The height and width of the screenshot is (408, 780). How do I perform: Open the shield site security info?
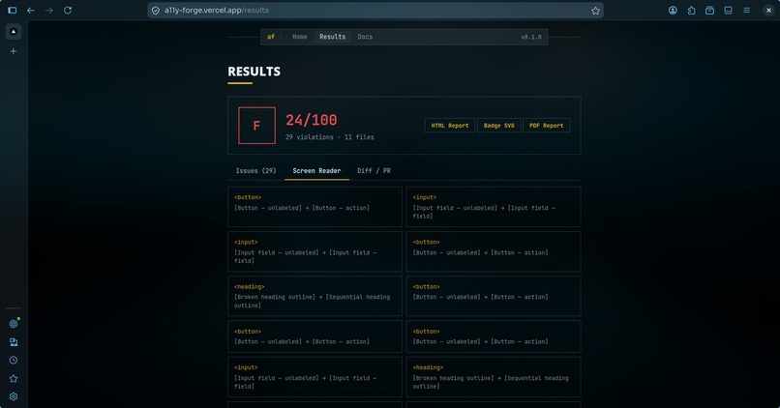[x=156, y=11]
